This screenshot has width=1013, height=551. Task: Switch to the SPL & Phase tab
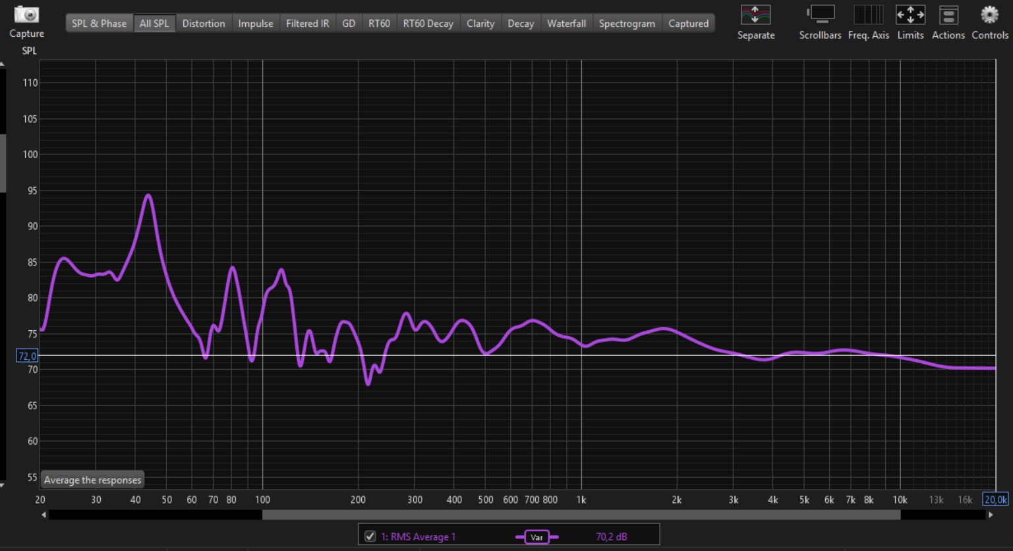click(x=99, y=24)
